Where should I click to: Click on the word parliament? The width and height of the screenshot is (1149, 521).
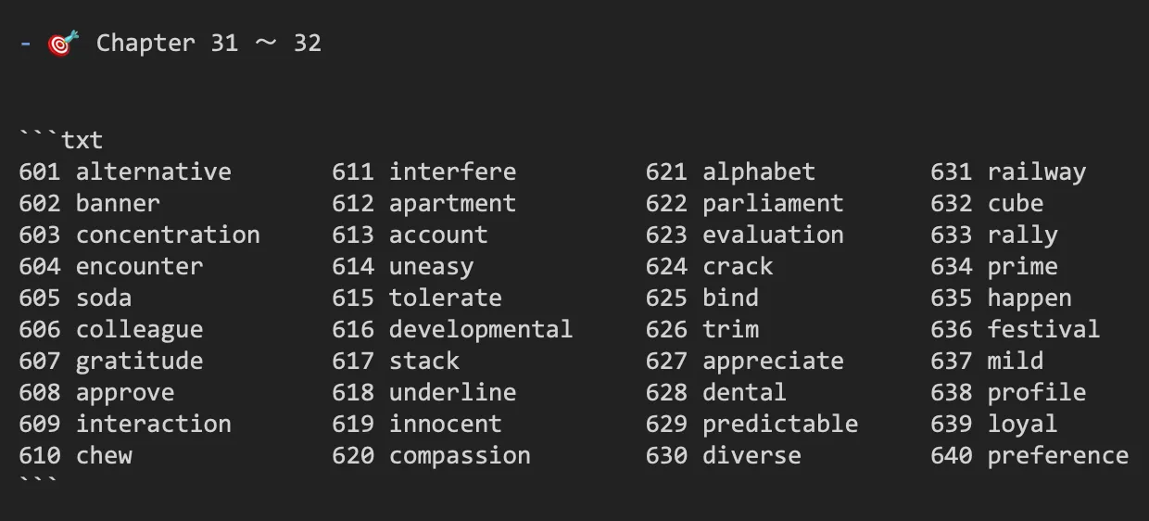(773, 203)
